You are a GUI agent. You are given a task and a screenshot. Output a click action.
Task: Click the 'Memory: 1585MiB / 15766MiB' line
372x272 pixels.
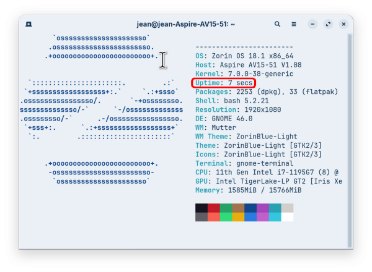[249, 190]
